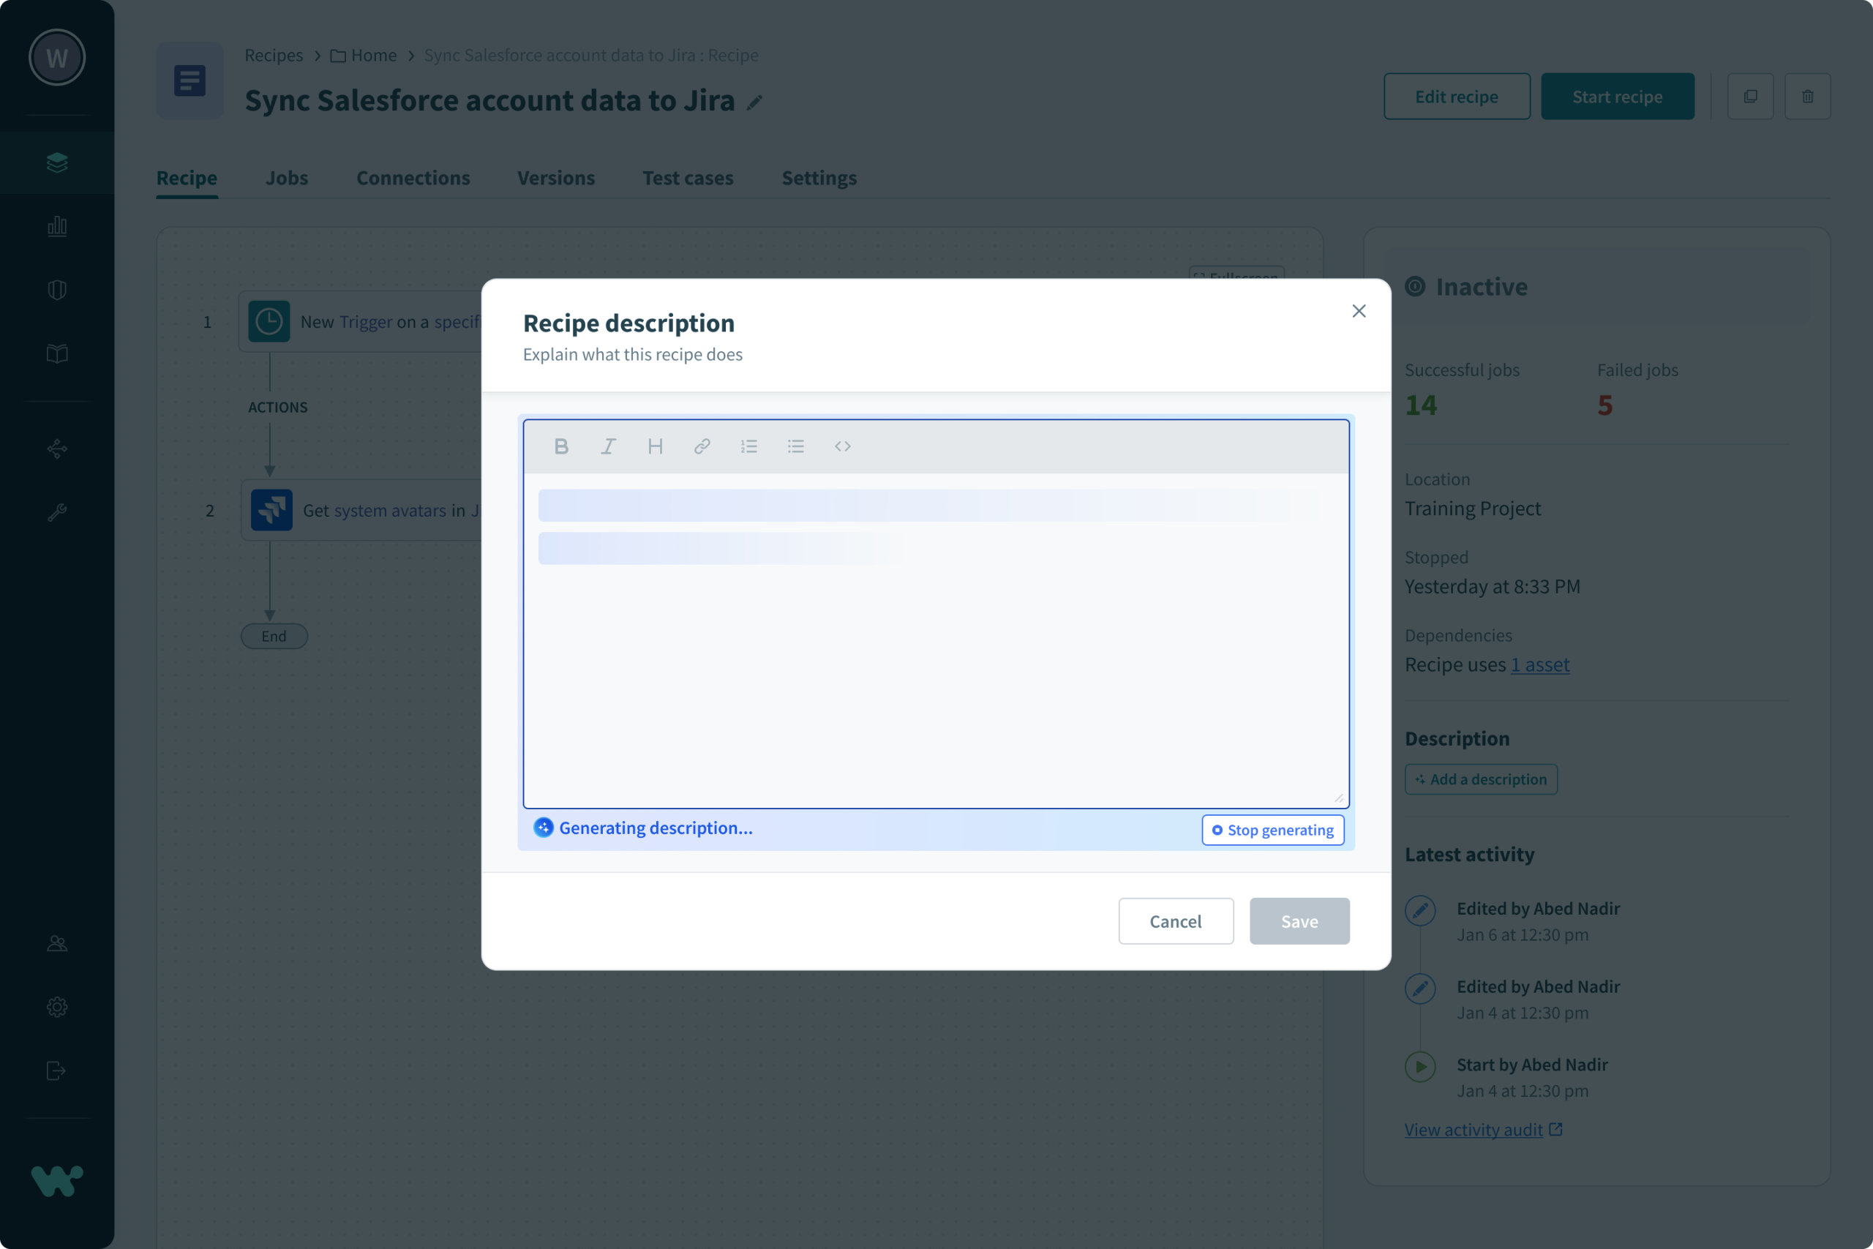Click the End node in recipe flow
Screen dimensions: 1873x1249
[x=274, y=637]
